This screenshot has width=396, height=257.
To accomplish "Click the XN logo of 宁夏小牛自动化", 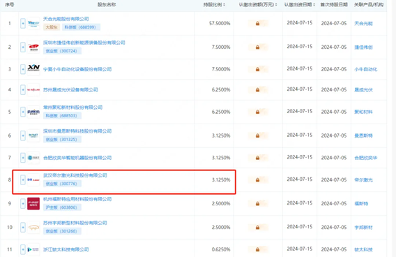I will [x=33, y=69].
